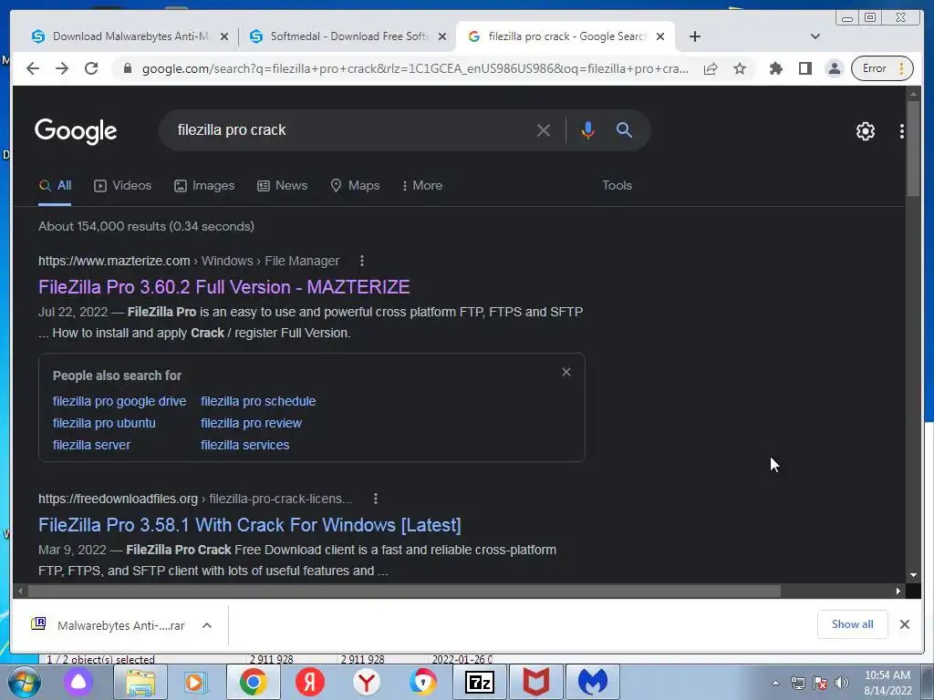Share this page via the share icon
This screenshot has height=700, width=934.
[711, 68]
